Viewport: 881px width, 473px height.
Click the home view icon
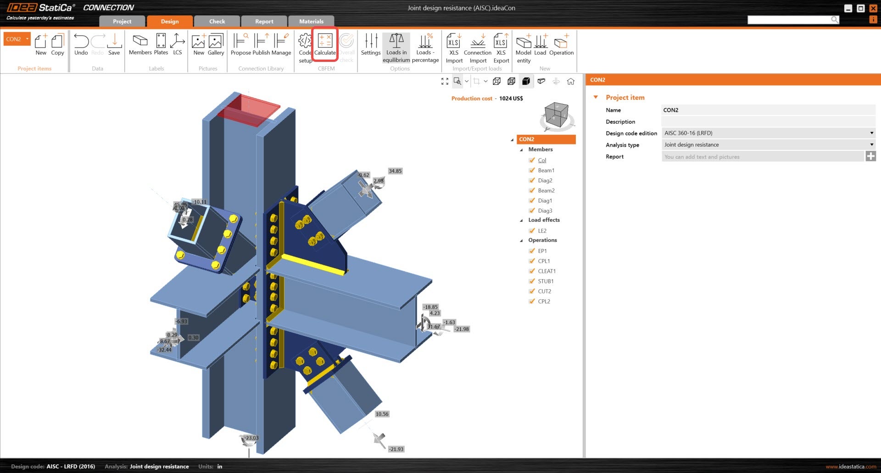pyautogui.click(x=571, y=81)
